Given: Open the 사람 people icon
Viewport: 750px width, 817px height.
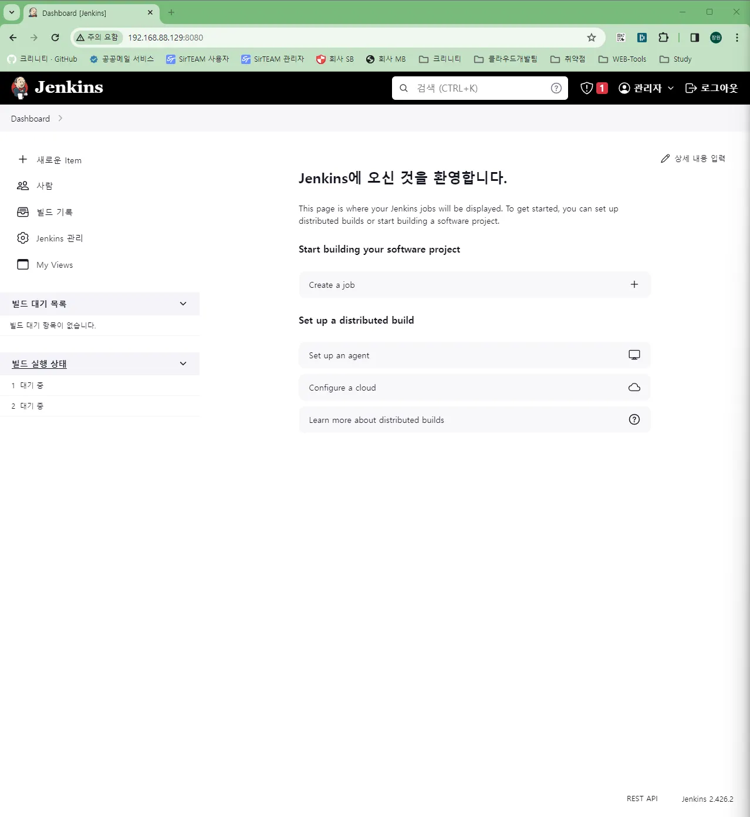Looking at the screenshot, I should (x=23, y=186).
